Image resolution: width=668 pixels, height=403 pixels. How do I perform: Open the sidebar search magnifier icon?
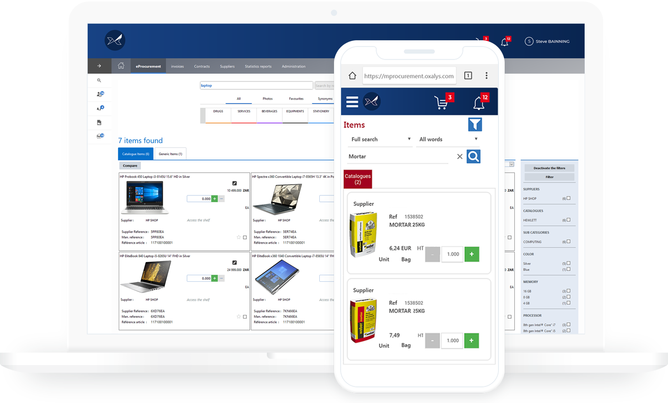coord(99,80)
